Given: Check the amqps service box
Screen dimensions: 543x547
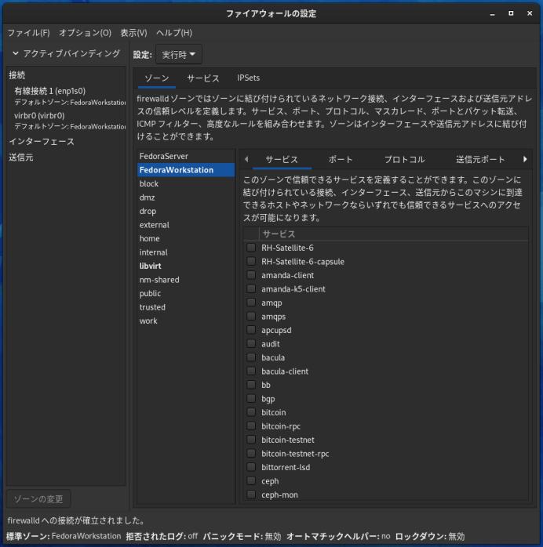Looking at the screenshot, I should pyautogui.click(x=251, y=317).
